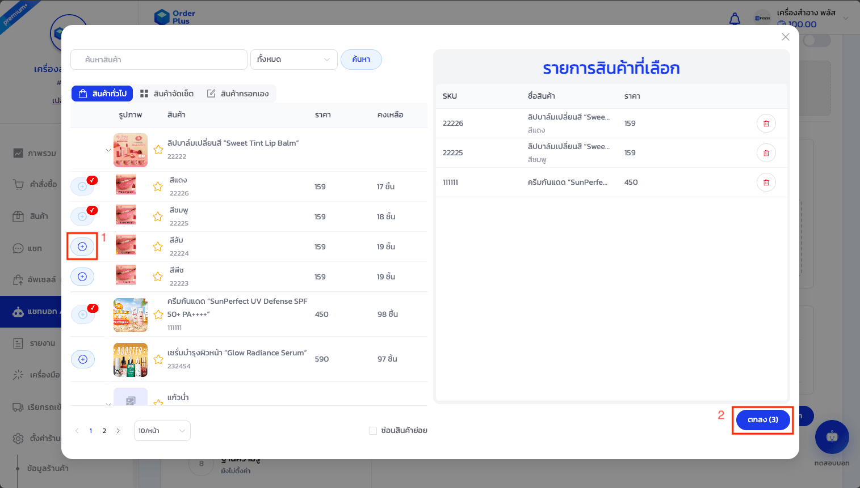
Task: Open the 10/หน้า items-per-page dropdown
Action: coord(162,431)
